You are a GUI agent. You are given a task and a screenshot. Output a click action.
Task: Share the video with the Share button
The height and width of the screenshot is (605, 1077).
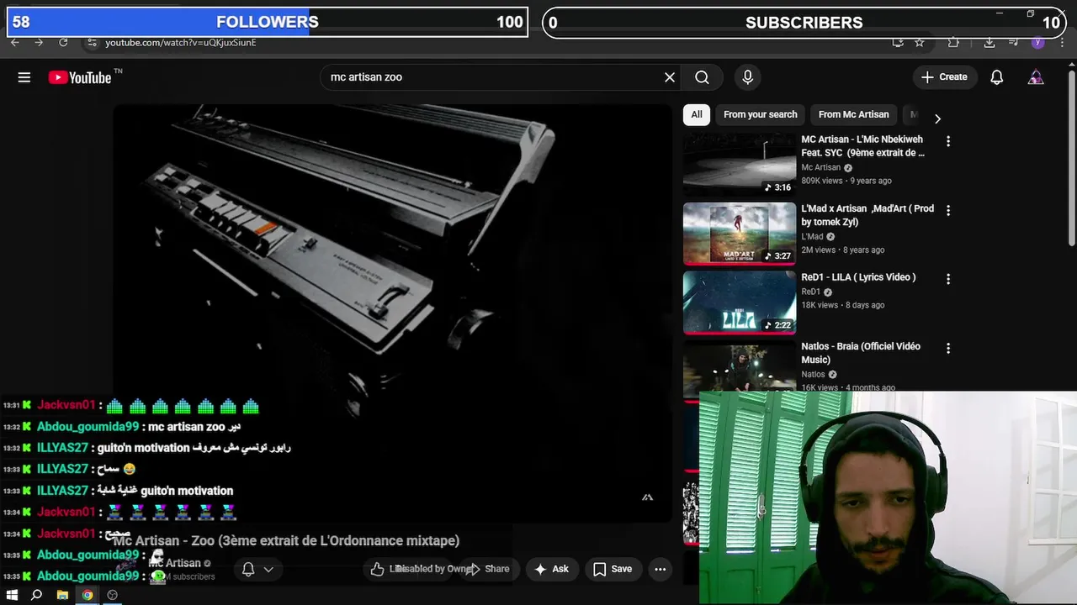pyautogui.click(x=489, y=569)
